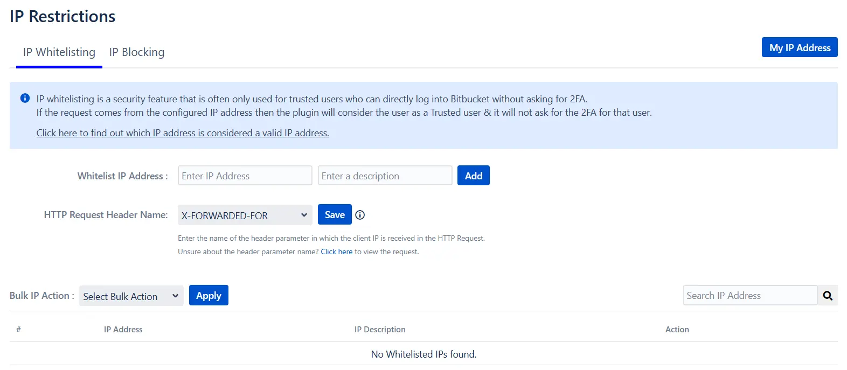This screenshot has height=370, width=847.
Task: Click the magnifier icon to search IP addresses
Action: [x=828, y=295]
